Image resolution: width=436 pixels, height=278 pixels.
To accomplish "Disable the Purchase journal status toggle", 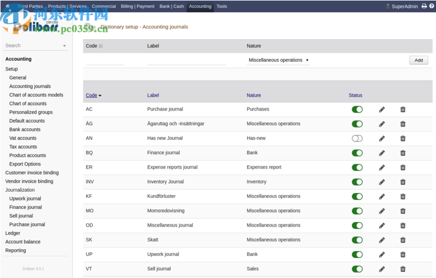I will point(357,109).
